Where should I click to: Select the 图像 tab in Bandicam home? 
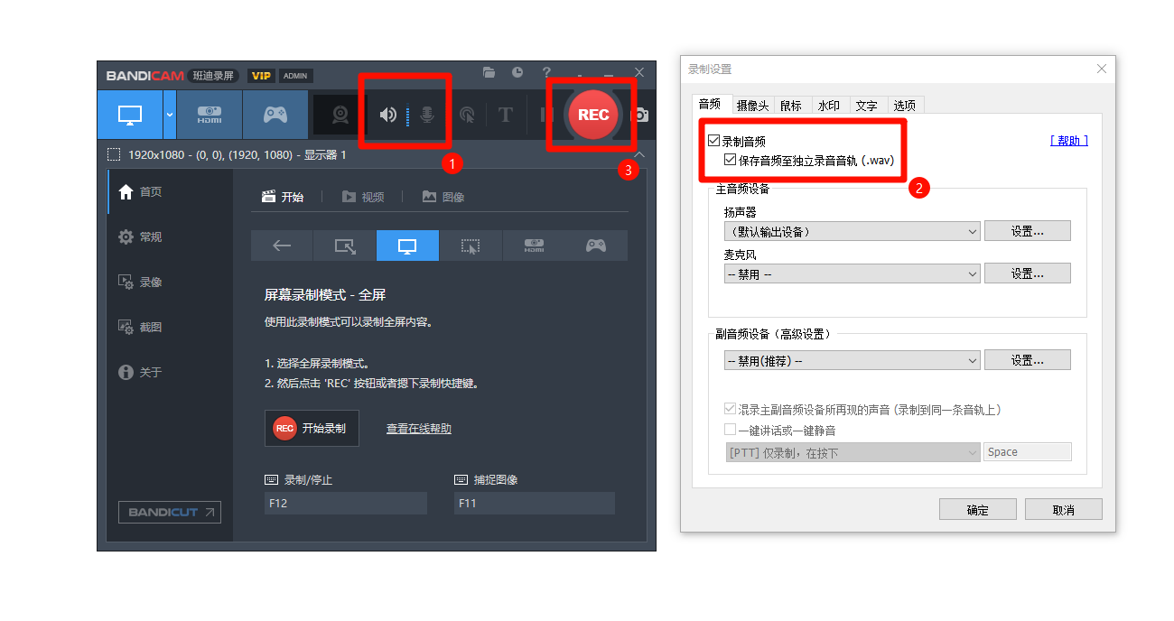click(443, 197)
